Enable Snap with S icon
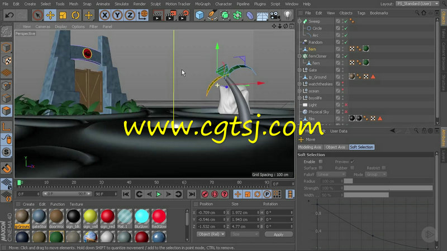Screen dimensions: 447x251 click(x=6, y=152)
